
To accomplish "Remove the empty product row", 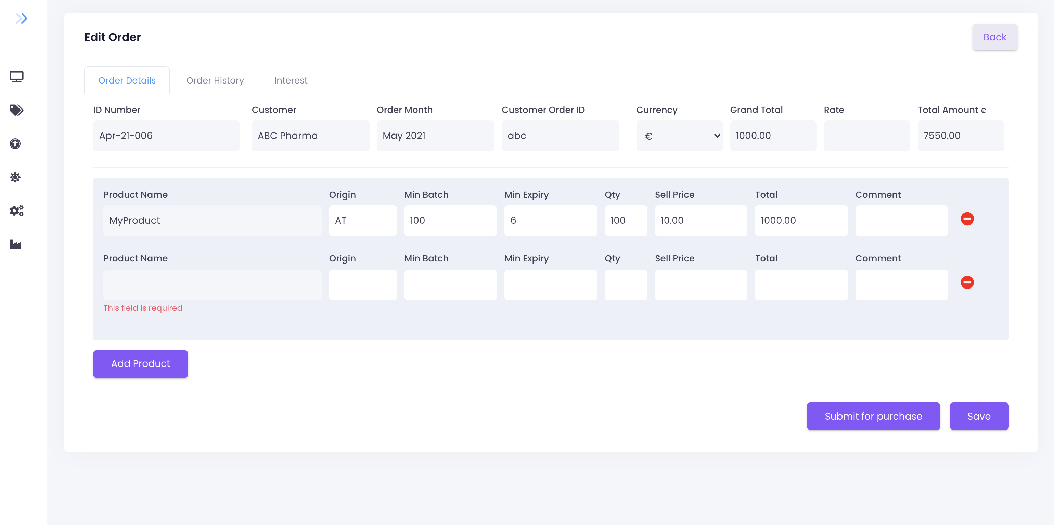I will 967,282.
